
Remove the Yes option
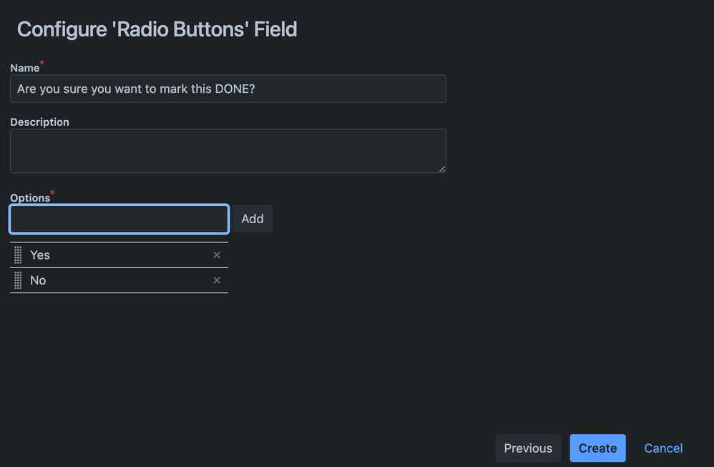tap(217, 255)
